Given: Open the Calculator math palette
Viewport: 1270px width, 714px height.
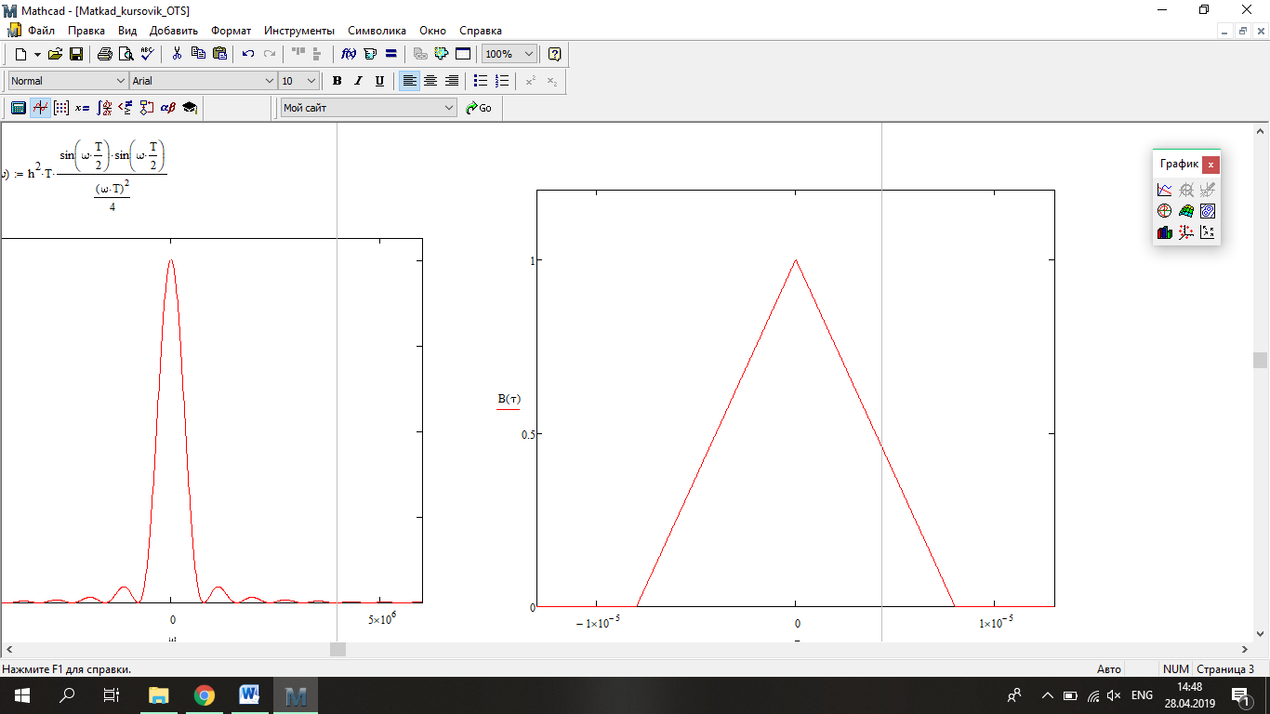Looking at the screenshot, I should click(x=18, y=108).
